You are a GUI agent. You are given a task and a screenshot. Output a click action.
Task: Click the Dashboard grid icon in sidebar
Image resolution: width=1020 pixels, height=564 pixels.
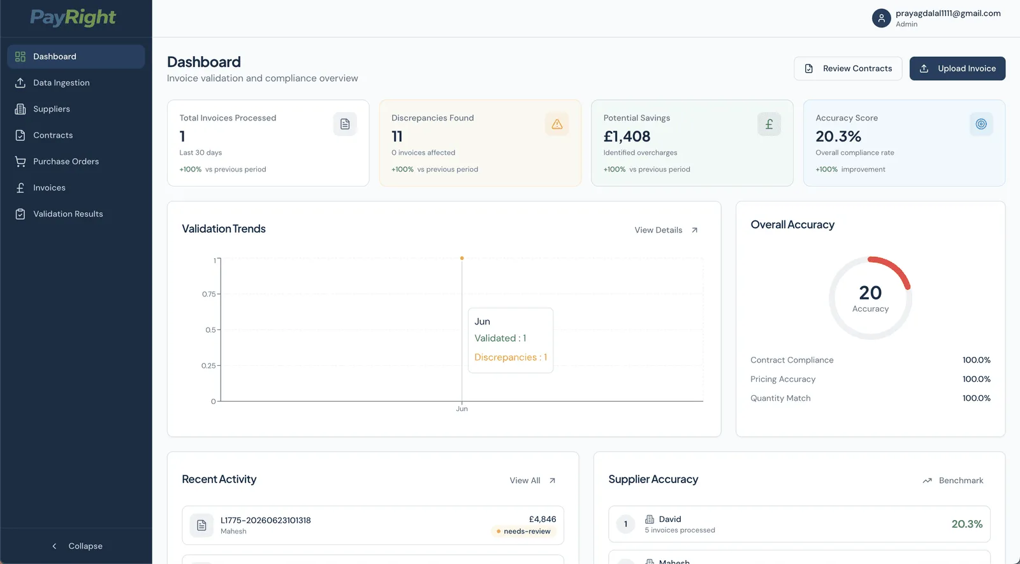pyautogui.click(x=20, y=57)
